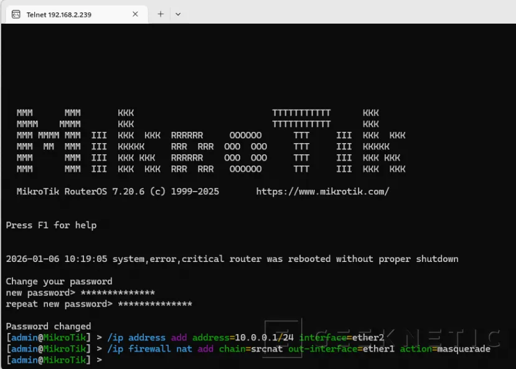Open a new terminal tab with the plus icon
The height and width of the screenshot is (369, 516).
click(x=161, y=14)
